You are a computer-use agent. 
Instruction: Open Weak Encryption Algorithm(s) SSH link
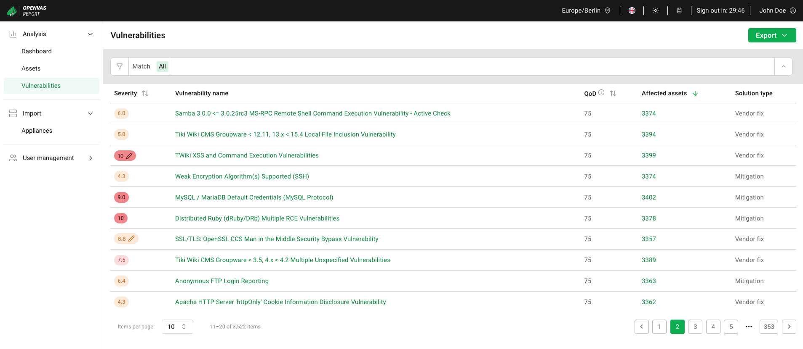tap(242, 176)
